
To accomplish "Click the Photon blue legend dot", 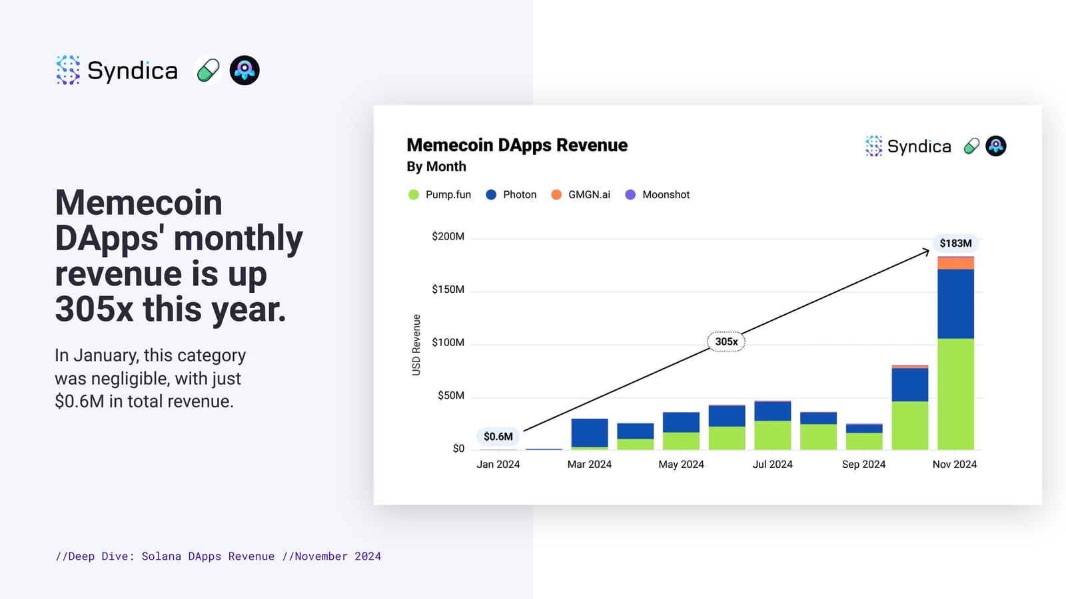I will point(491,194).
